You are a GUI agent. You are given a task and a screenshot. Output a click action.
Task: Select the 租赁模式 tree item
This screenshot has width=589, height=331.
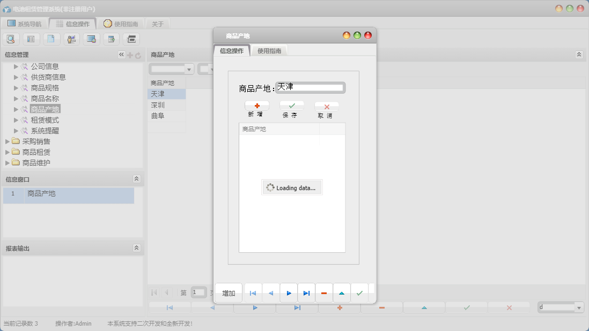coord(45,120)
